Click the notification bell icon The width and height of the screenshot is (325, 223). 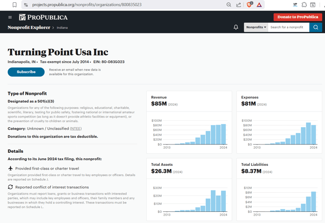point(236,27)
